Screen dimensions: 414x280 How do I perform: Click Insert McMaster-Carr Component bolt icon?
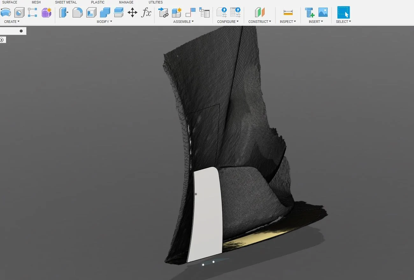pos(310,13)
